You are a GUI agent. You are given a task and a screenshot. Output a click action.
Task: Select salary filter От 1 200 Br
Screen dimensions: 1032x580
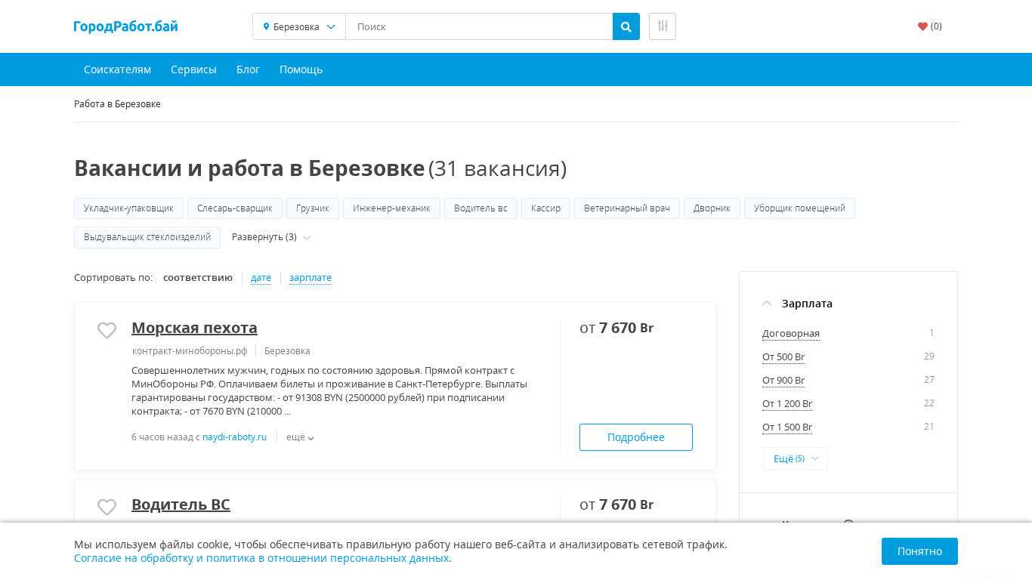[x=787, y=404]
